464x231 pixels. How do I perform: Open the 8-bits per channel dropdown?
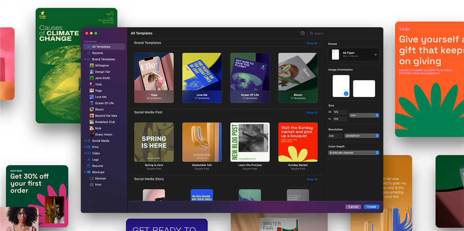pyautogui.click(x=354, y=153)
